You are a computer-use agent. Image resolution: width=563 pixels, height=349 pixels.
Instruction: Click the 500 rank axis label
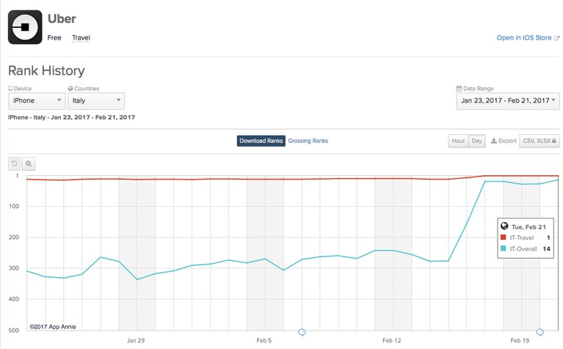[x=14, y=331]
